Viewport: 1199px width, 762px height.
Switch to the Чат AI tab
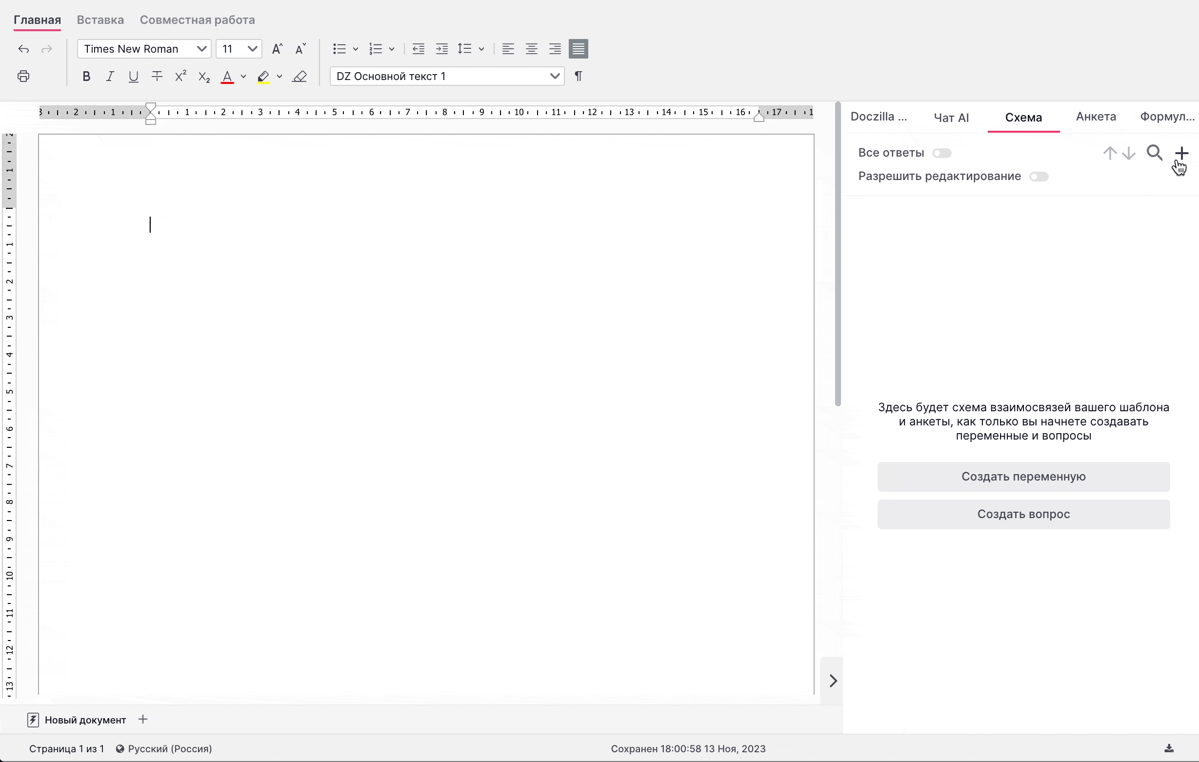(951, 118)
